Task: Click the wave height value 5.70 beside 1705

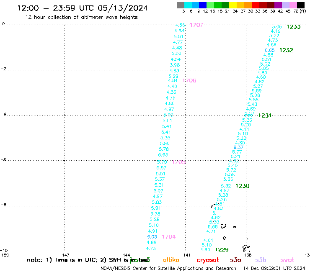Action: 162,162
